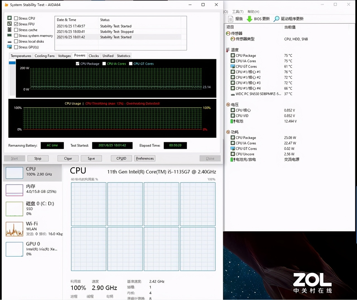View Wi-Fi WLAN performance graph

32,229
